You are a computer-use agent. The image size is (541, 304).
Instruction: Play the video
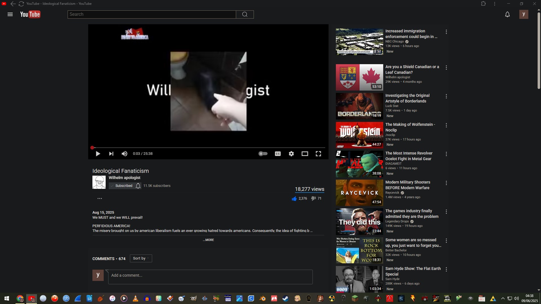point(98,154)
